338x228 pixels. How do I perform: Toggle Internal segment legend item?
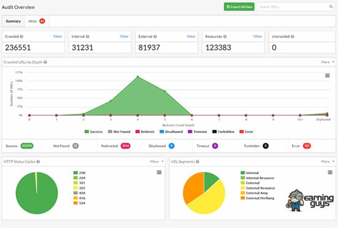(250, 173)
